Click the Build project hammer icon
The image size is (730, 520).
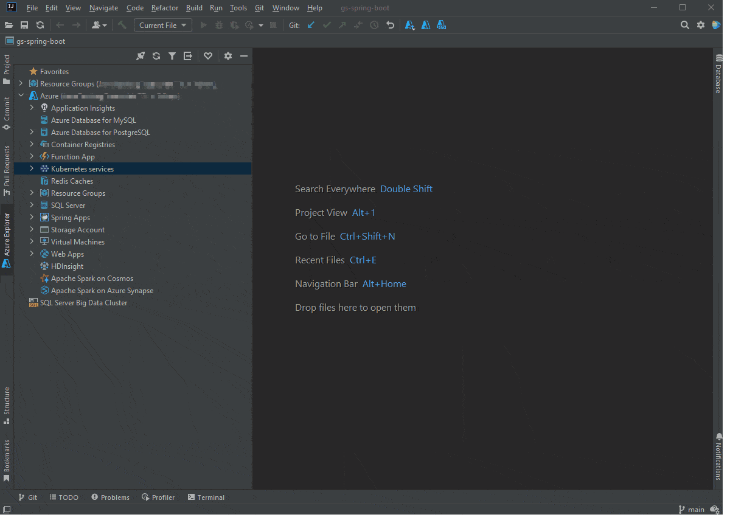click(x=122, y=25)
